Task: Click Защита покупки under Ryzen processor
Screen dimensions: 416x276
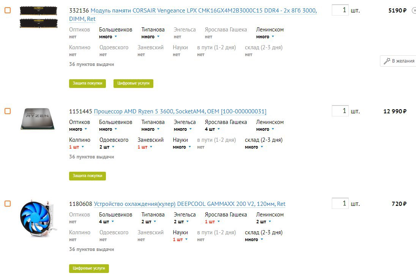Action: click(x=87, y=176)
